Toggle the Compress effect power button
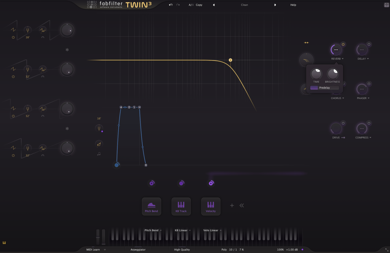This screenshot has width=390, height=253. [x=369, y=123]
